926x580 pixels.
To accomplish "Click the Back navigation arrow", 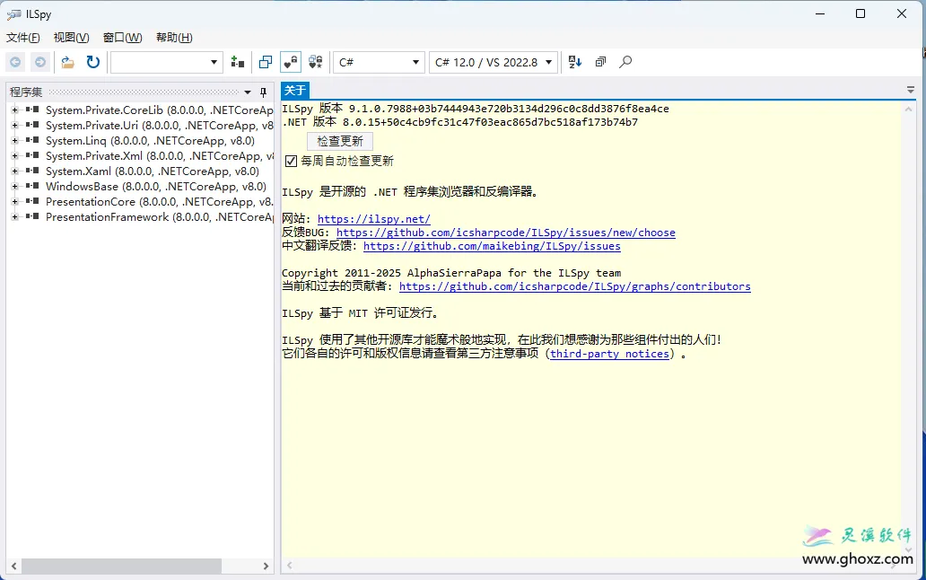I will click(15, 62).
